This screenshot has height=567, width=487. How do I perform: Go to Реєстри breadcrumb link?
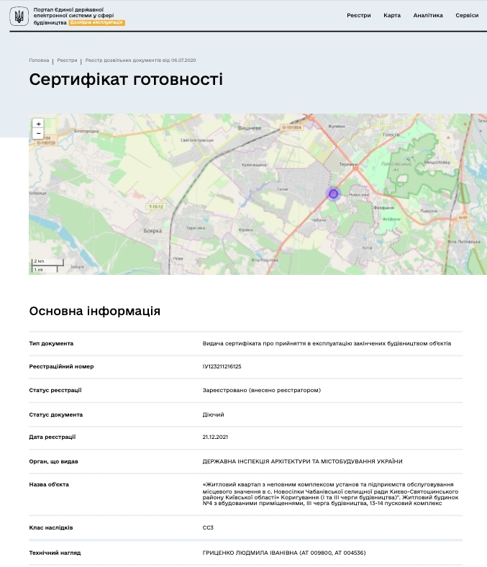67,60
